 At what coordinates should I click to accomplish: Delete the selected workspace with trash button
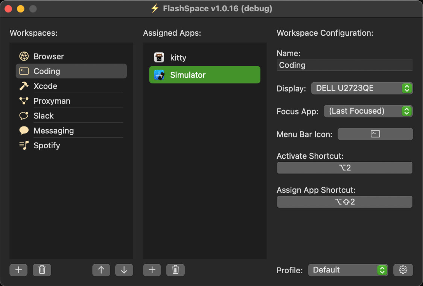(42, 270)
